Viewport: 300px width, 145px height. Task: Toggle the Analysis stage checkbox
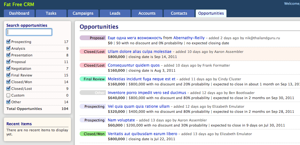coord(8,48)
